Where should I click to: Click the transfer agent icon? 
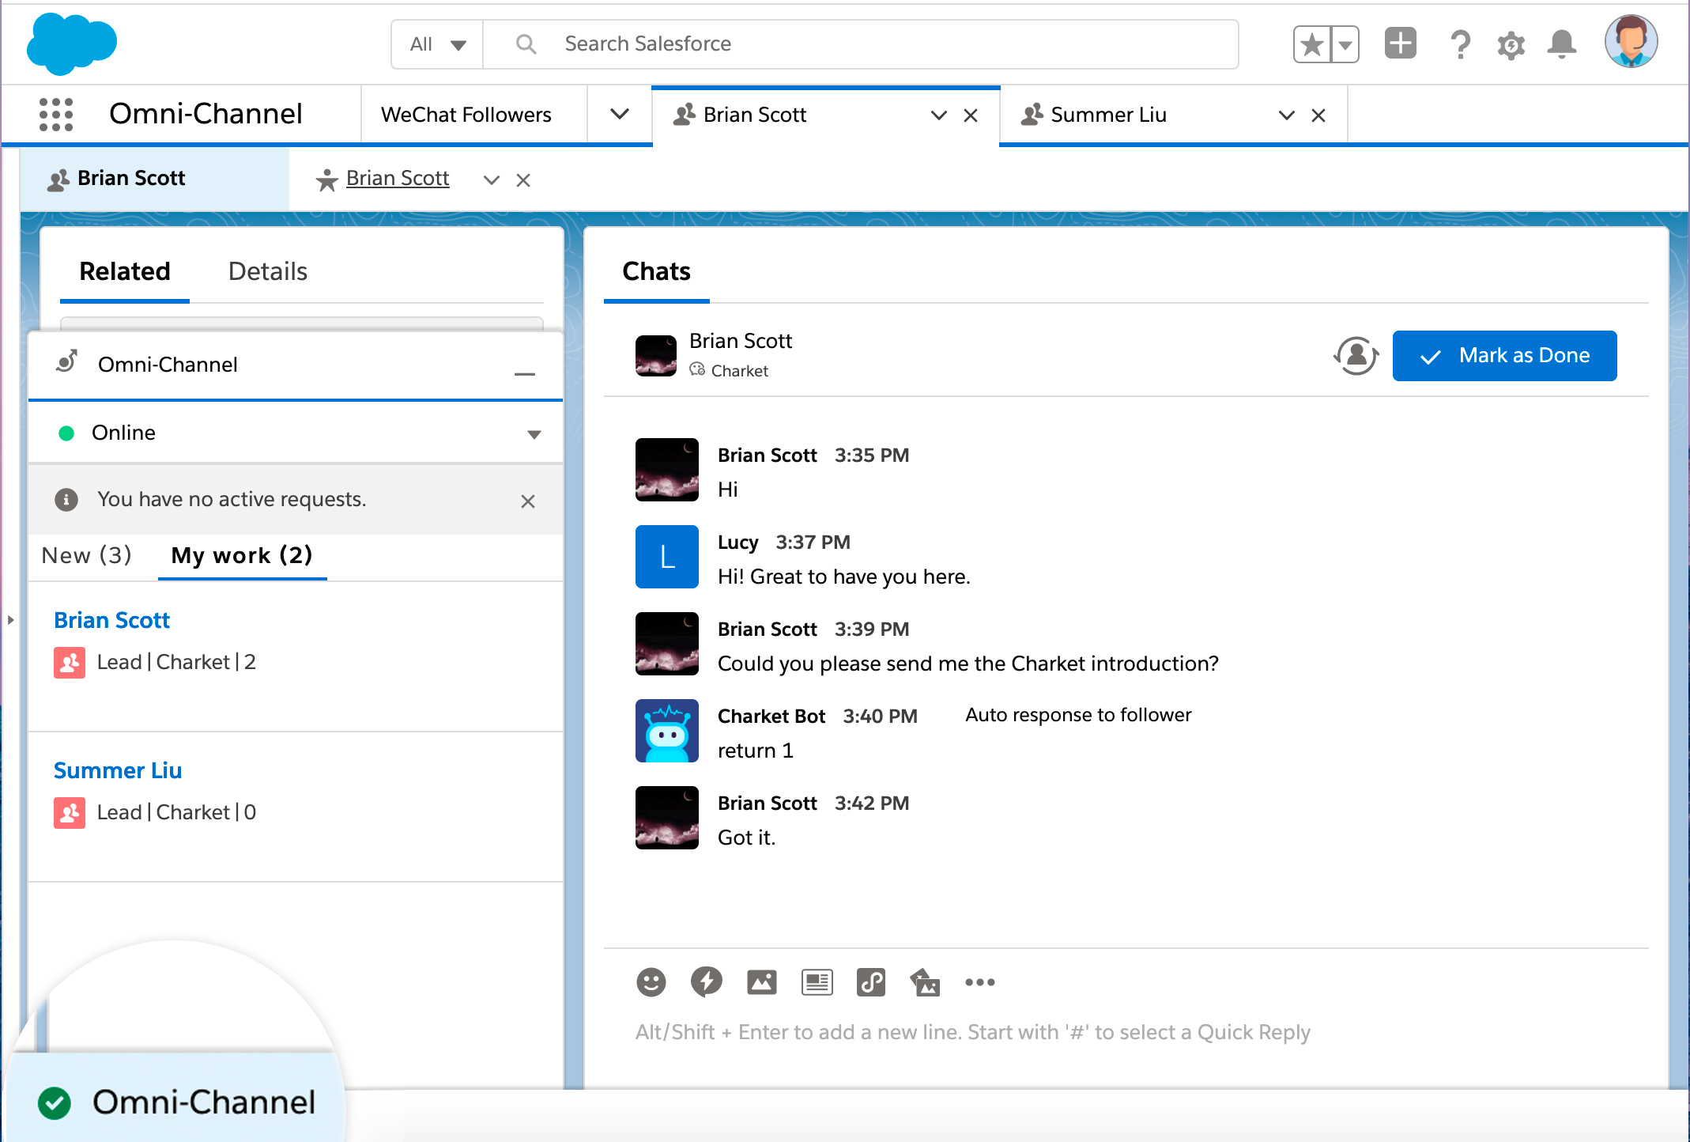coord(1356,356)
